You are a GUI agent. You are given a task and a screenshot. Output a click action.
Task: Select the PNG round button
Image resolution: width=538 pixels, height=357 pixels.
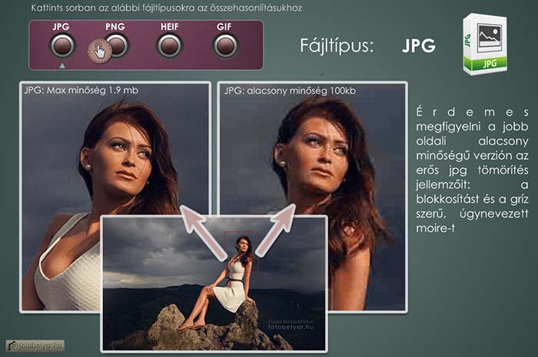point(117,46)
